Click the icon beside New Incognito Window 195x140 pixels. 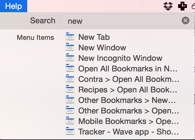70,57
